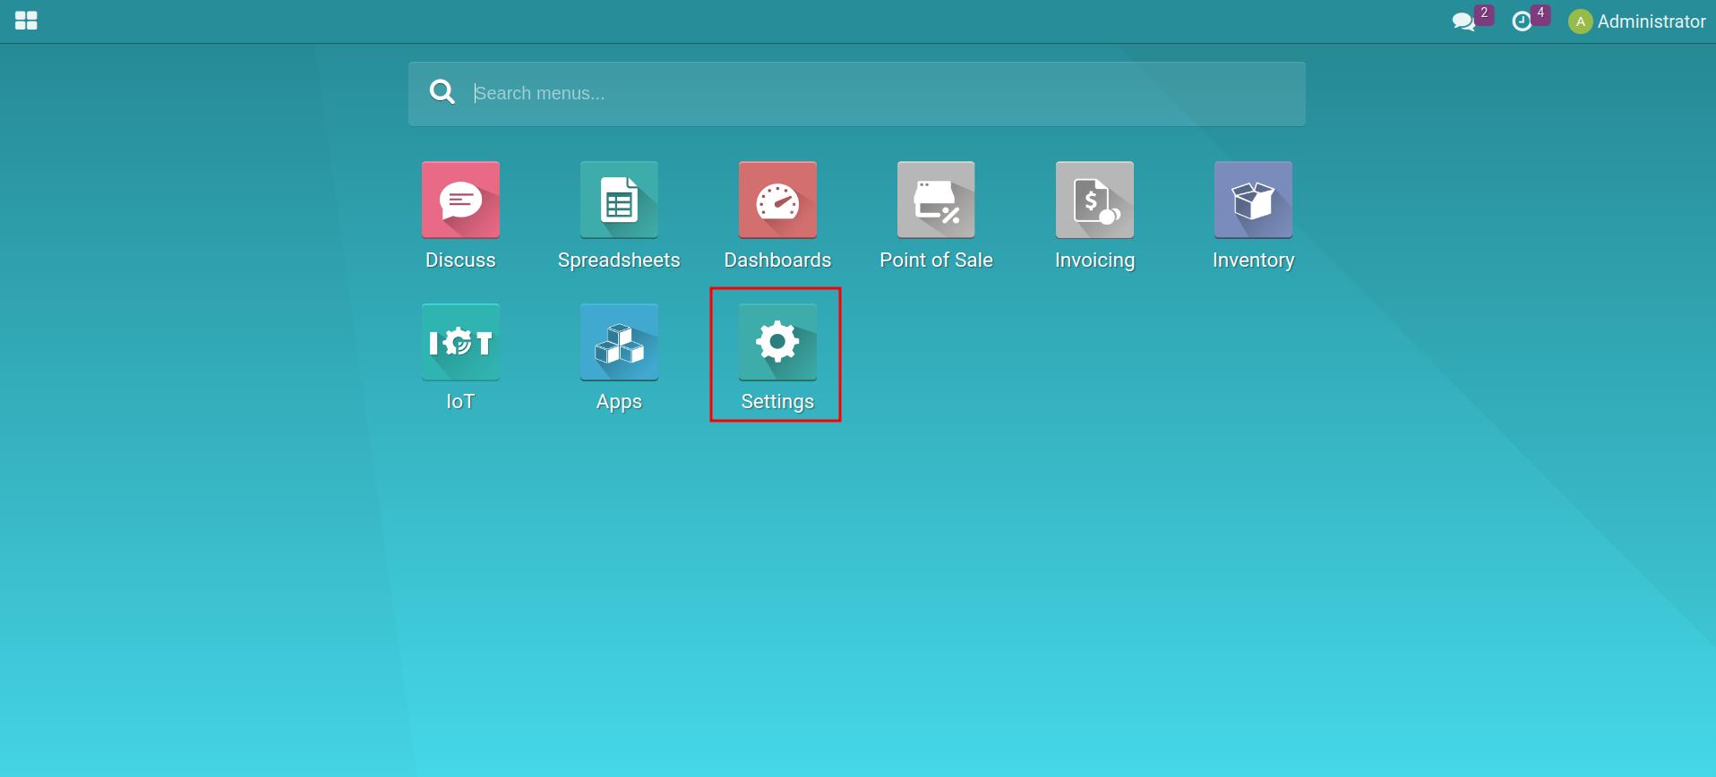Screen dimensions: 1716x777
Task: Open the Settings gear icon
Action: coord(777,342)
